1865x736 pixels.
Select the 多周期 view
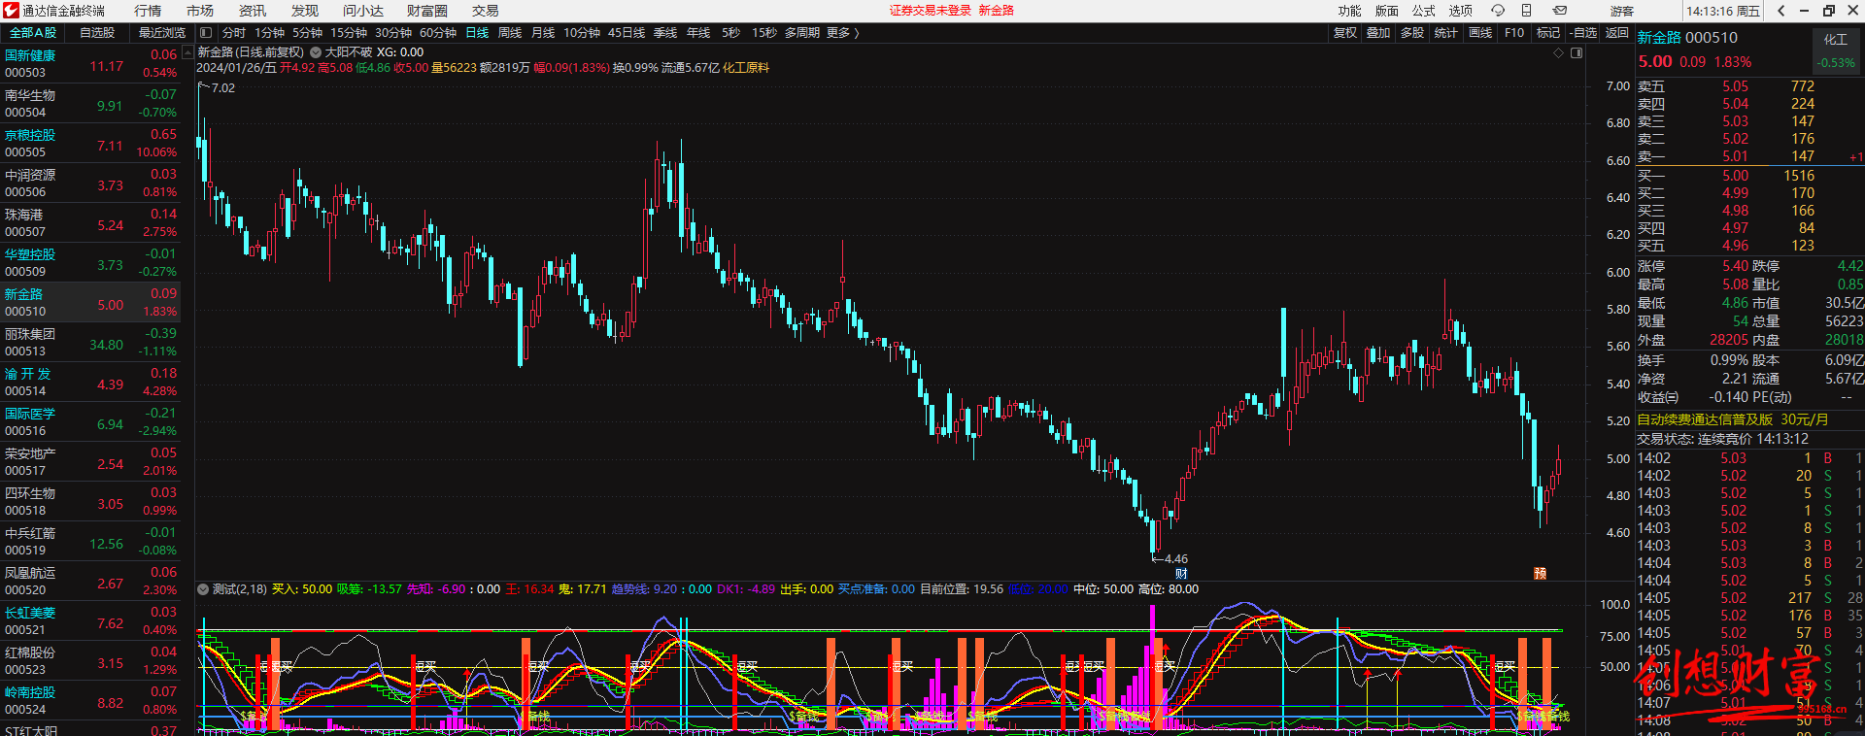(x=802, y=33)
